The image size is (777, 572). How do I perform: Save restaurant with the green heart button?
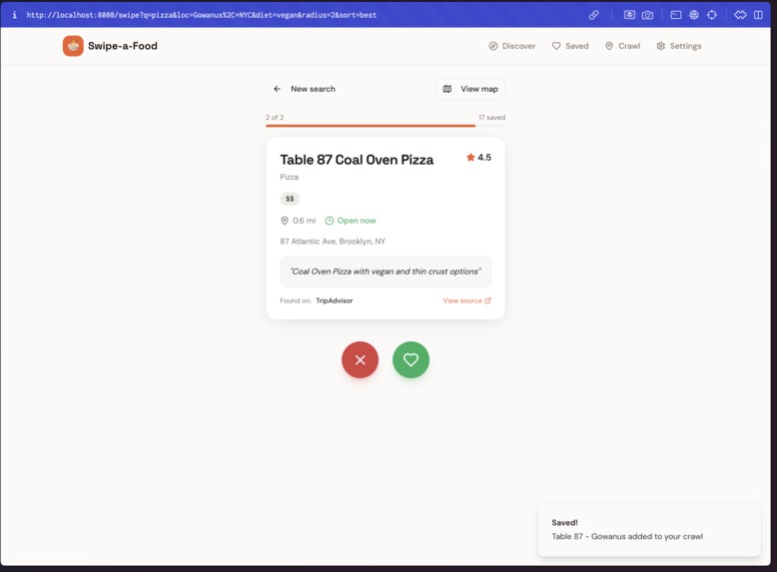click(x=410, y=360)
